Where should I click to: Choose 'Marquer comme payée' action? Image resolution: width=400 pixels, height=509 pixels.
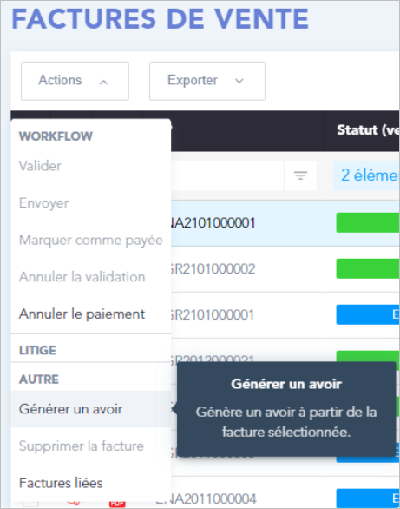tap(91, 240)
